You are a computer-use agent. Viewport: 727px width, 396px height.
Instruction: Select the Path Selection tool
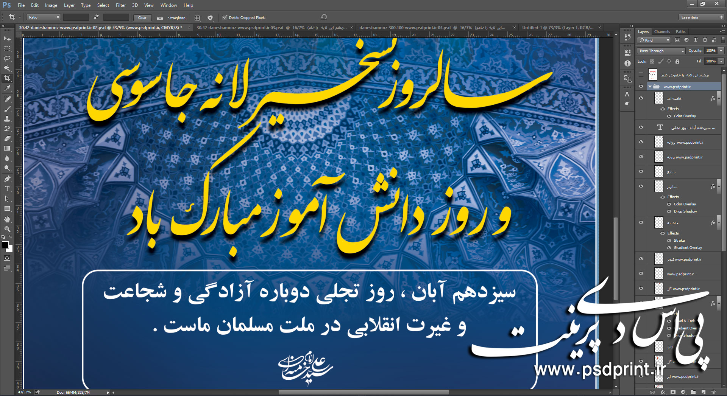click(7, 199)
